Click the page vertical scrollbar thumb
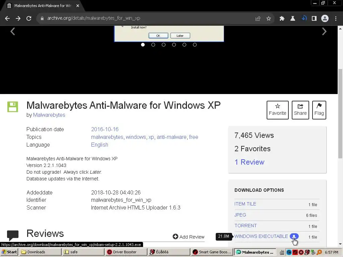This screenshot has height=257, width=343. point(340,114)
